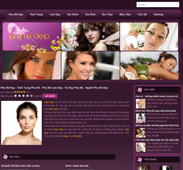
Task: Open thumbnail for tránh thai article
Action: point(141,133)
